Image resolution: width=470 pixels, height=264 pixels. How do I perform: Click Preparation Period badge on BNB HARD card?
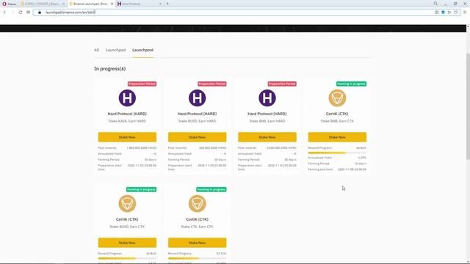click(x=282, y=84)
